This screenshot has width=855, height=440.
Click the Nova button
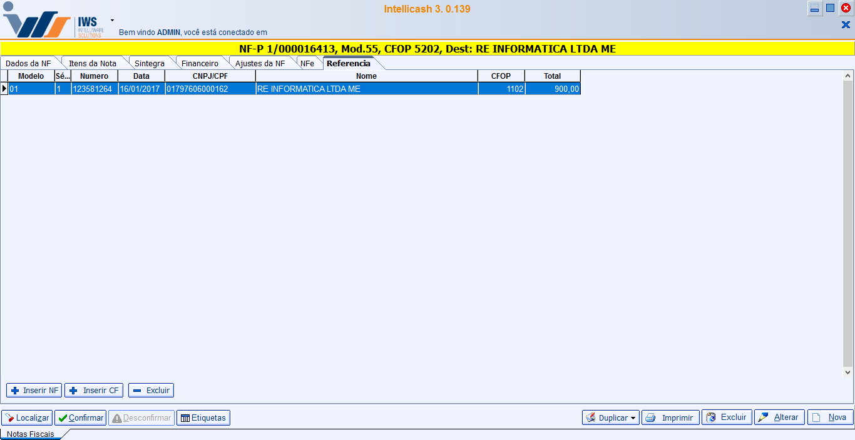tap(830, 417)
